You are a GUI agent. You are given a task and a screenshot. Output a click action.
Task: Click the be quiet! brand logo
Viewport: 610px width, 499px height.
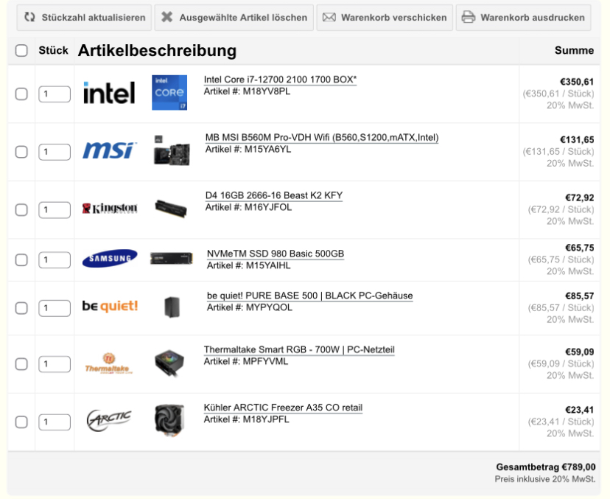pos(110,306)
